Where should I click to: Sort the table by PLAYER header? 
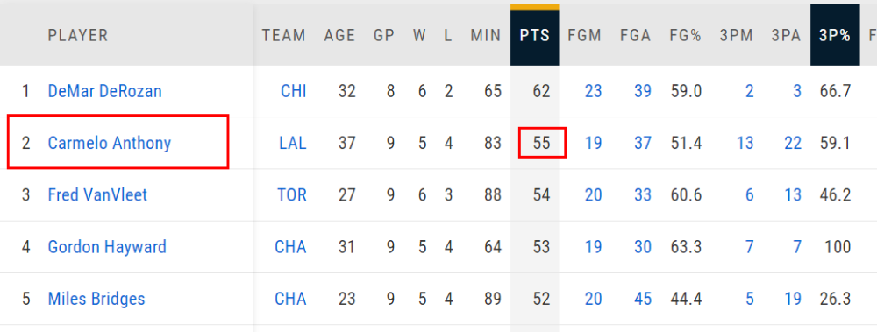pyautogui.click(x=78, y=36)
